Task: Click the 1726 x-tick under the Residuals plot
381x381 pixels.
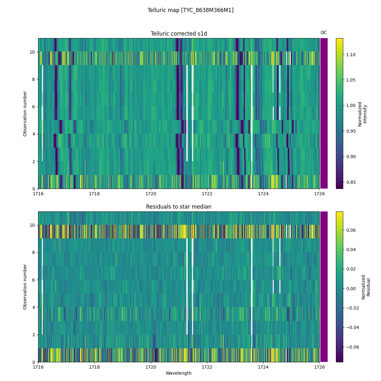Action: tap(319, 367)
